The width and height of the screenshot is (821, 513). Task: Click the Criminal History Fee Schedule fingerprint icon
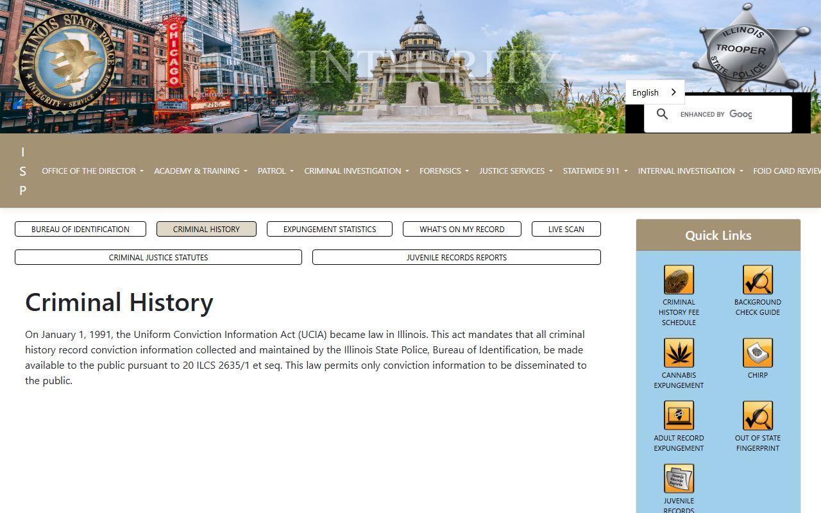tap(679, 280)
